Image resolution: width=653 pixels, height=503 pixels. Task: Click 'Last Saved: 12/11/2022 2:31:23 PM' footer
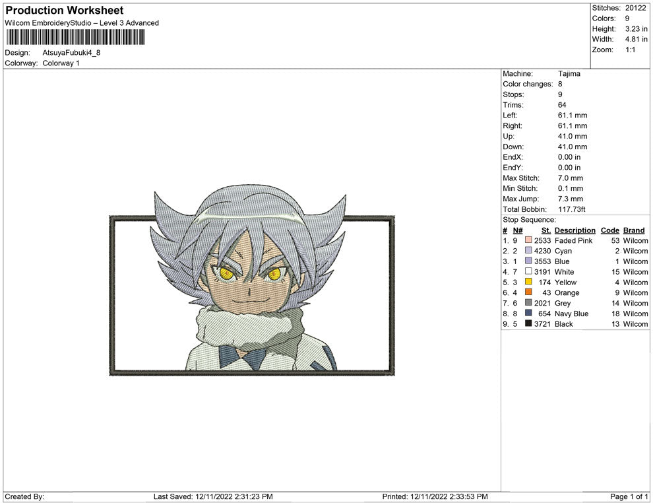click(x=213, y=496)
